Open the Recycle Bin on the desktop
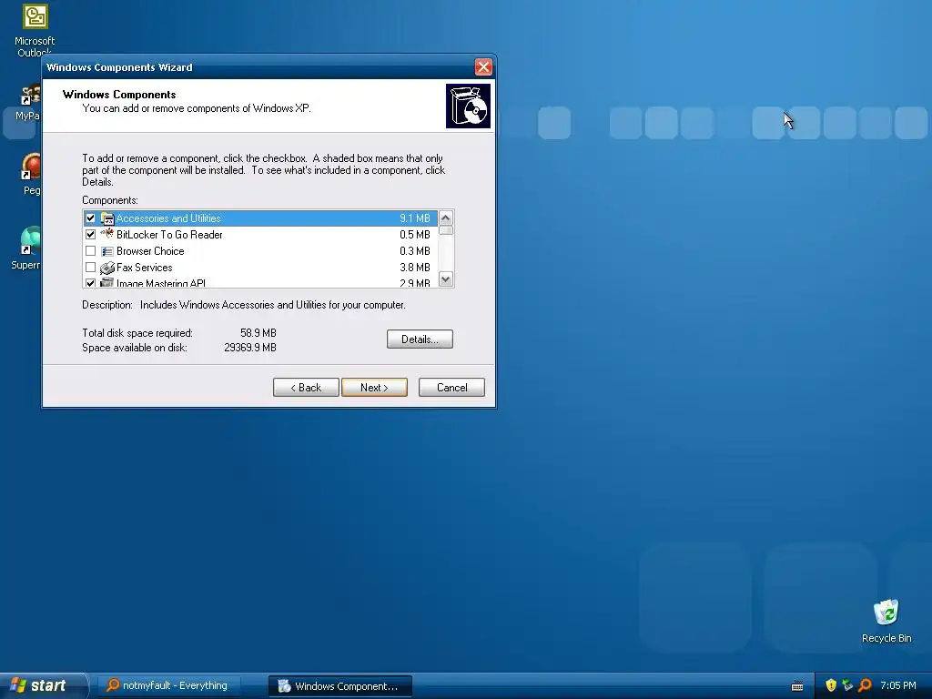Viewport: 932px width, 699px height. pos(886,613)
